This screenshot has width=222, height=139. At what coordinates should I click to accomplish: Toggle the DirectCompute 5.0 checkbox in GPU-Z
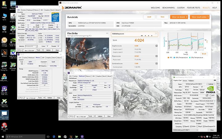coord(203,126)
